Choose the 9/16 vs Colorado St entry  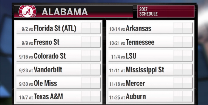58,55
